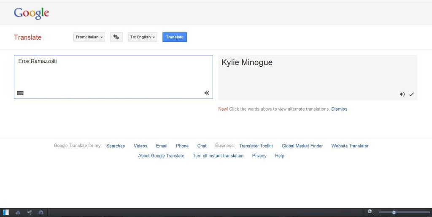Click the swap languages arrows button
Image resolution: width=432 pixels, height=217 pixels.
tap(116, 37)
